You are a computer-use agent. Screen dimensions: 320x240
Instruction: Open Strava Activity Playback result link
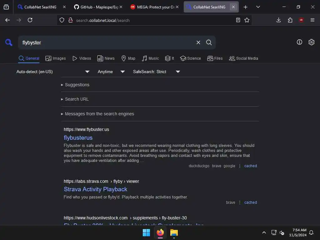tap(96, 189)
